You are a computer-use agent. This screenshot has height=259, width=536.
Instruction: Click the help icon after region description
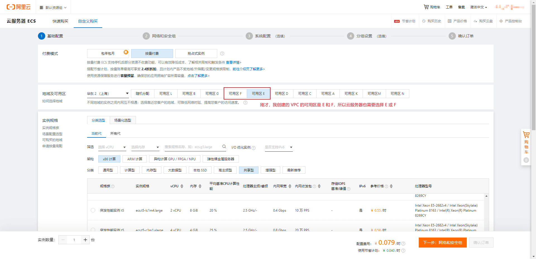(x=245, y=103)
